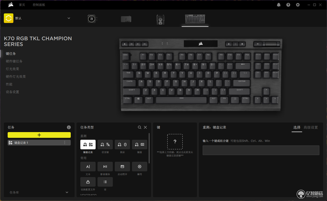Select the F1 key on the keyboard image
The height and width of the screenshot is (201, 327).
click(x=143, y=56)
